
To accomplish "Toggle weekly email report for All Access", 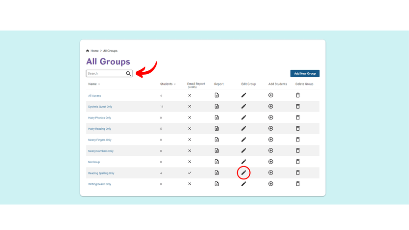I will 190,95.
